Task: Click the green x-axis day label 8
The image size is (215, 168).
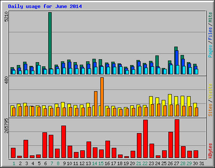Action: (x=58, y=163)
